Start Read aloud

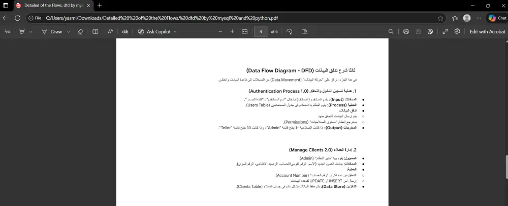[110, 32]
